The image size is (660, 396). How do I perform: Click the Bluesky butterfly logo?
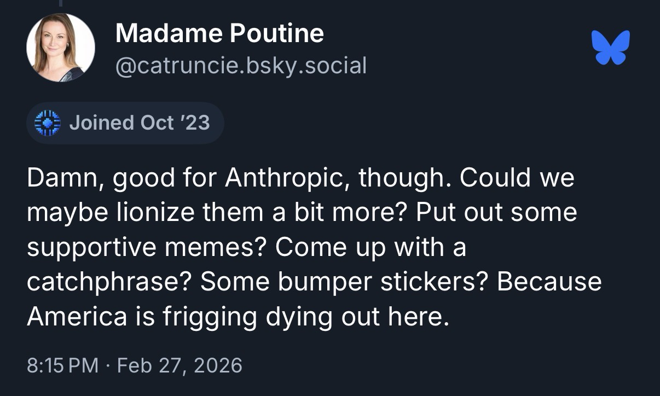611,48
